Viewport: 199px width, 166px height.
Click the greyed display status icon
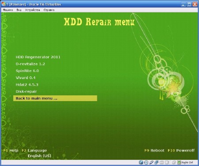point(167,162)
